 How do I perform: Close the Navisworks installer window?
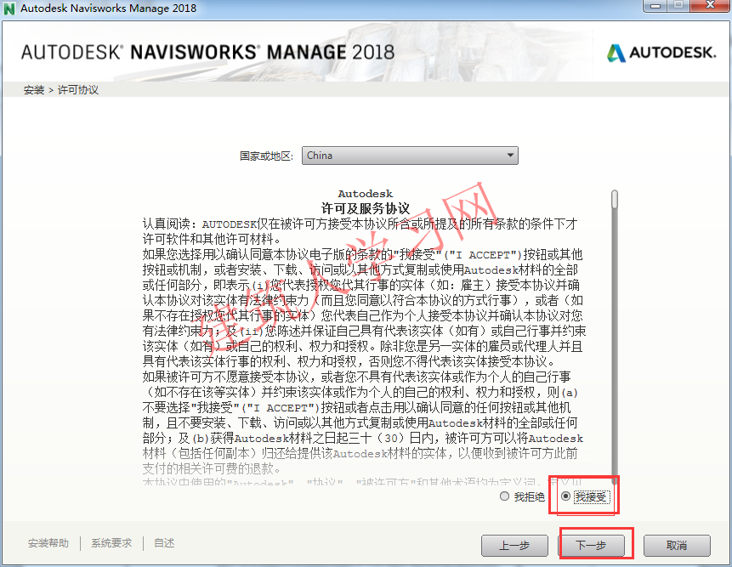710,6
